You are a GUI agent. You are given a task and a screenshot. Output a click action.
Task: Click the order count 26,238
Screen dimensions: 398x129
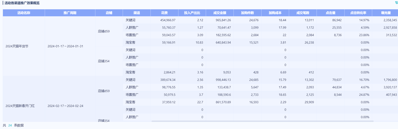tap(309, 42)
